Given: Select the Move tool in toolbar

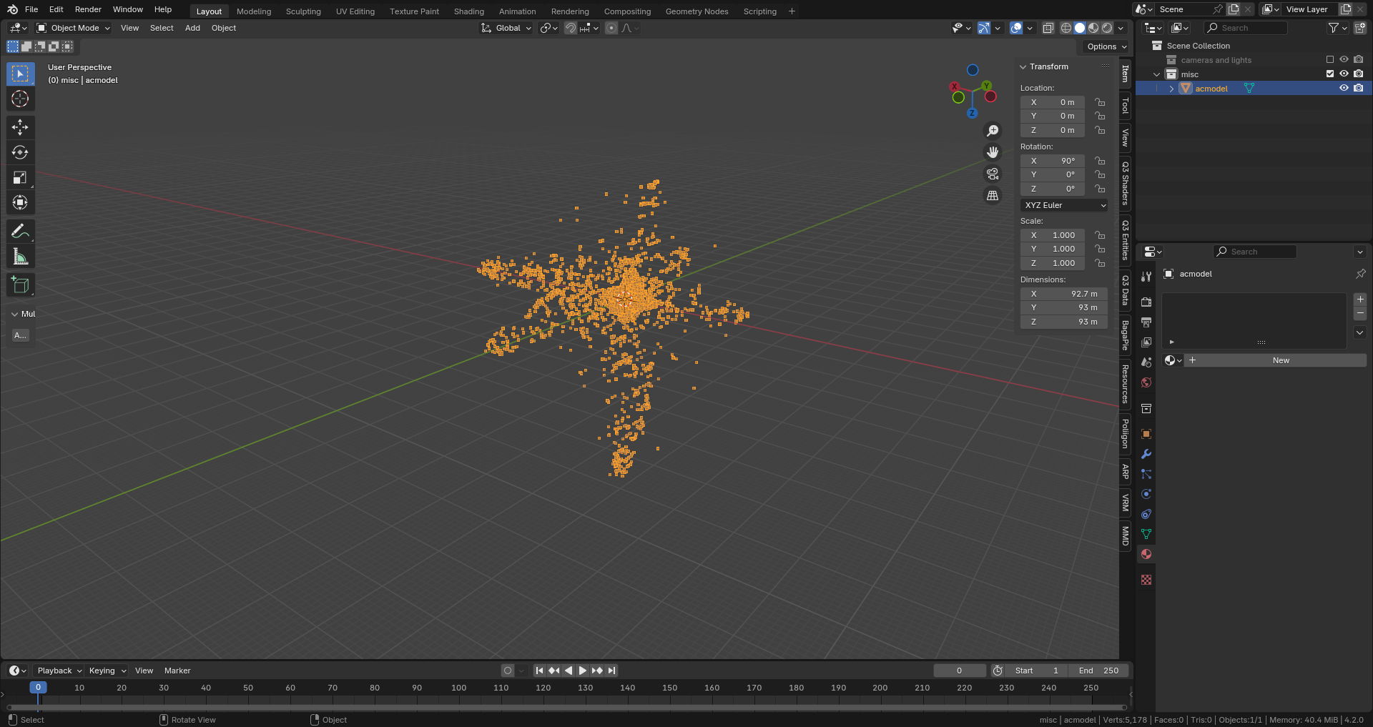Looking at the screenshot, I should pos(20,127).
